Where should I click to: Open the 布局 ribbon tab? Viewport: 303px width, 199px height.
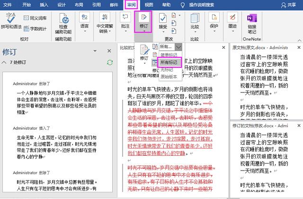point(79,5)
